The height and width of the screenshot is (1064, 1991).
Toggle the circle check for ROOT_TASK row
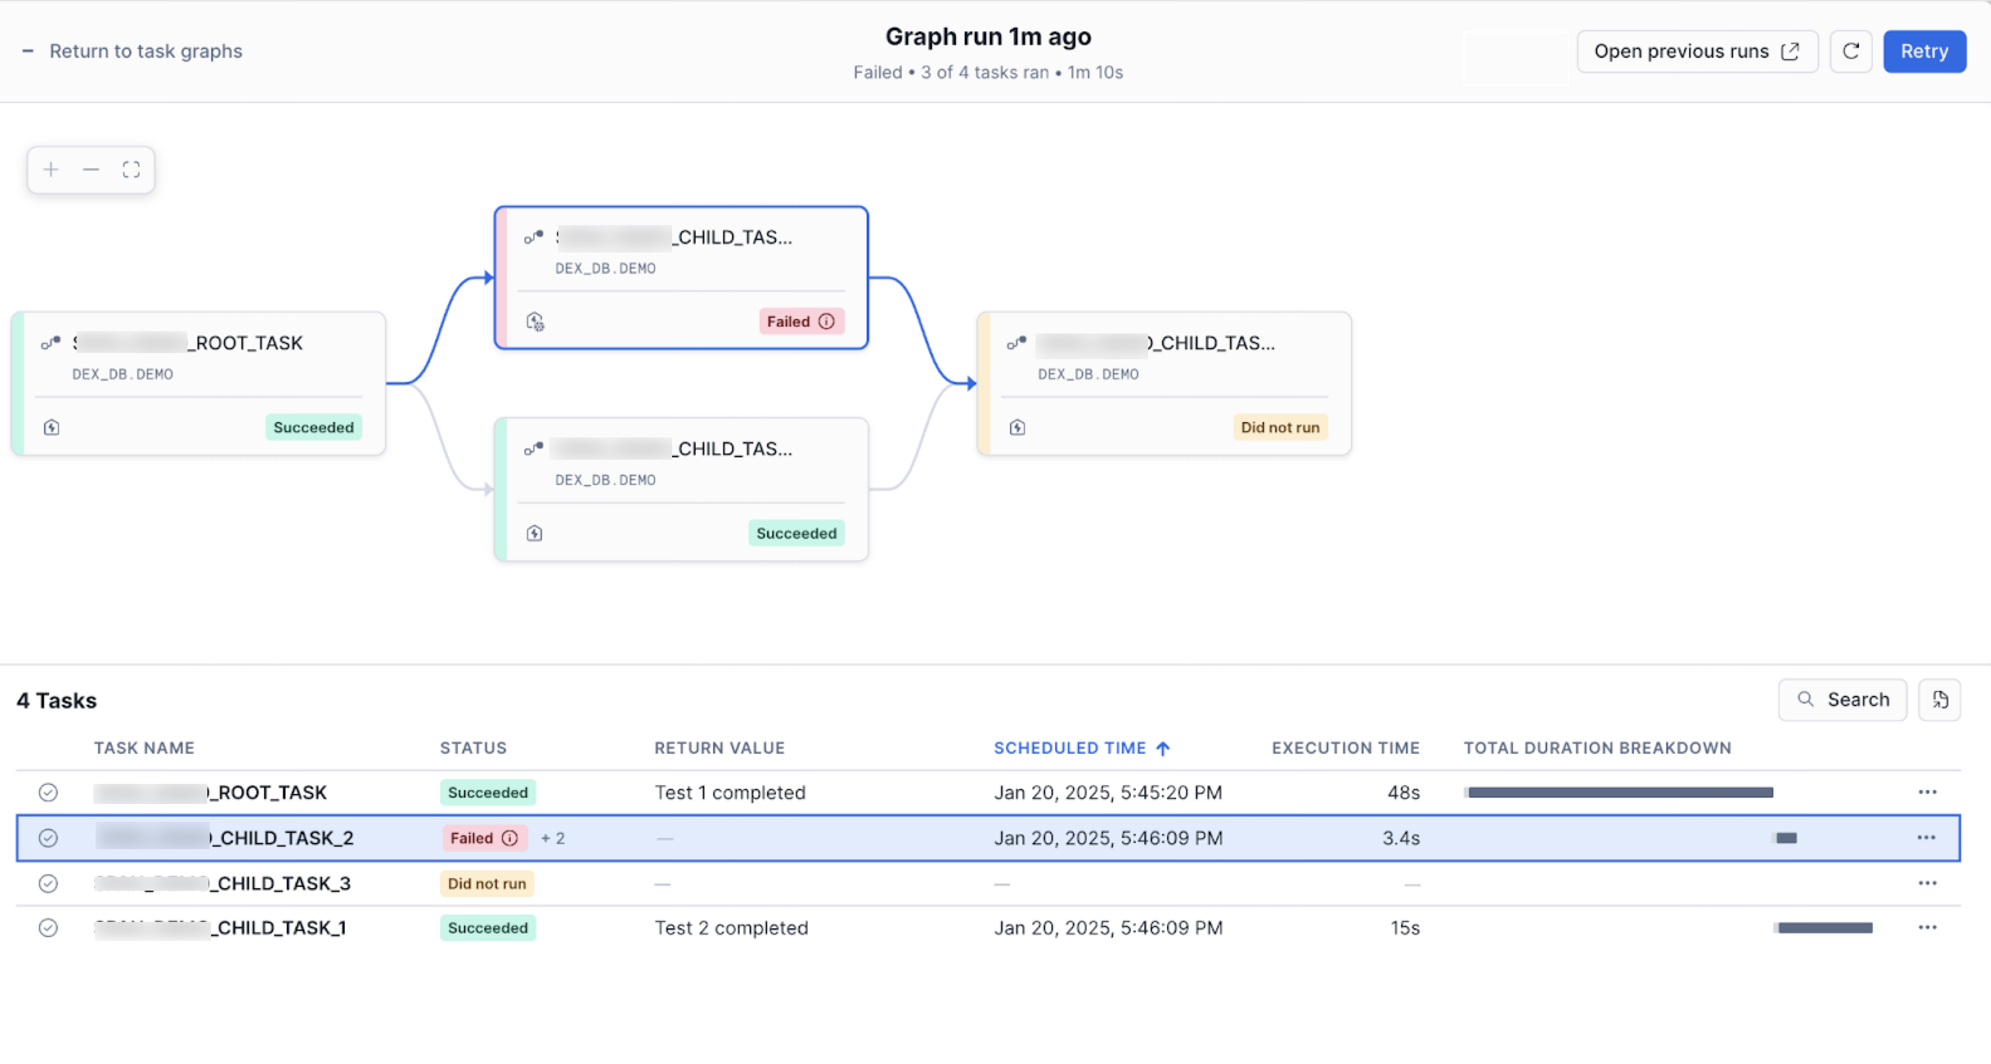tap(48, 792)
